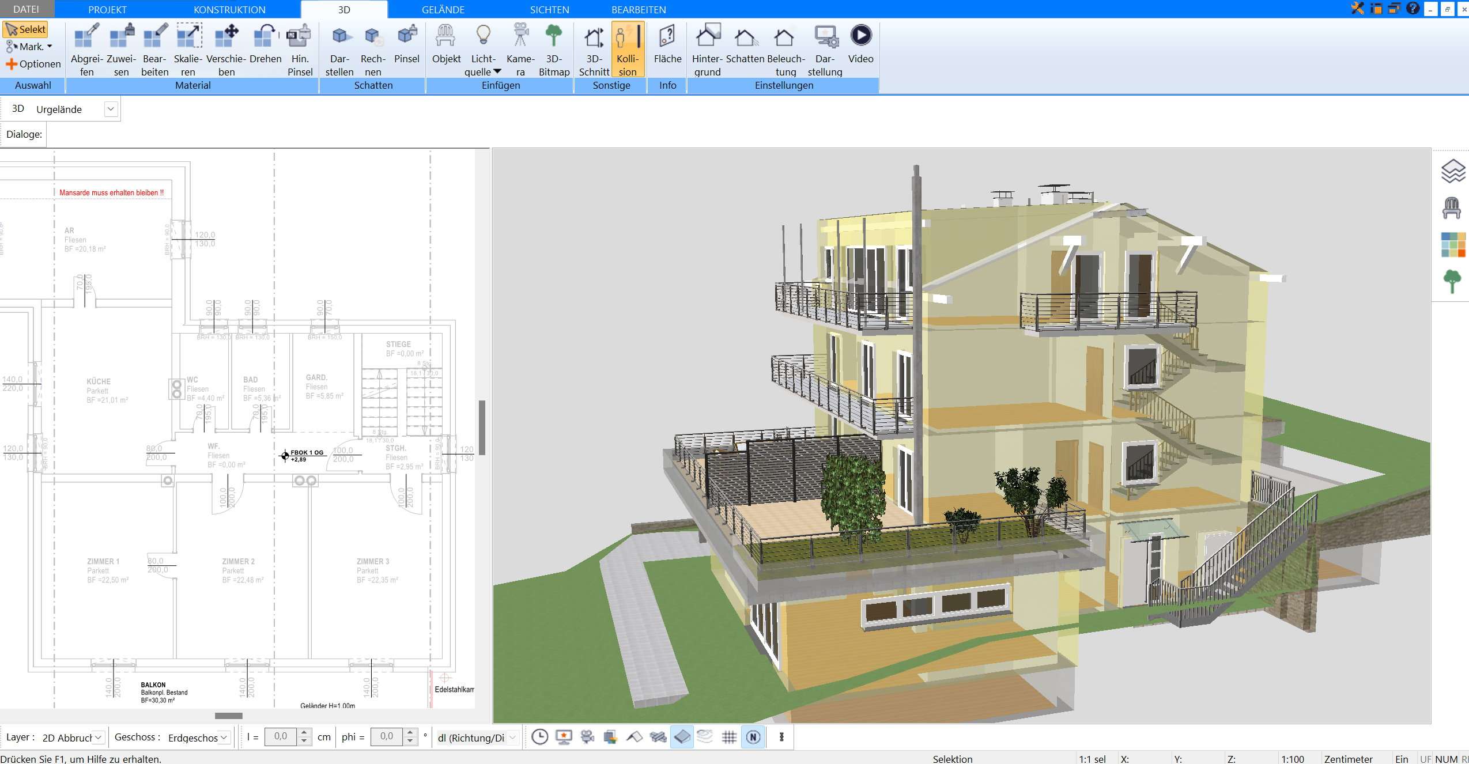Toggle the terrain contours display button

705,737
